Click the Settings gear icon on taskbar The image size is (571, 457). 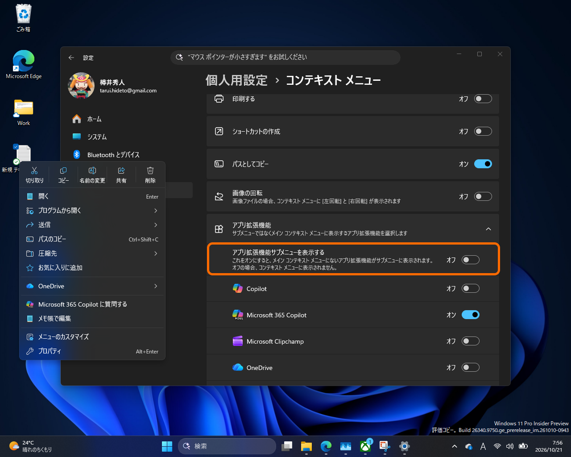(x=405, y=446)
